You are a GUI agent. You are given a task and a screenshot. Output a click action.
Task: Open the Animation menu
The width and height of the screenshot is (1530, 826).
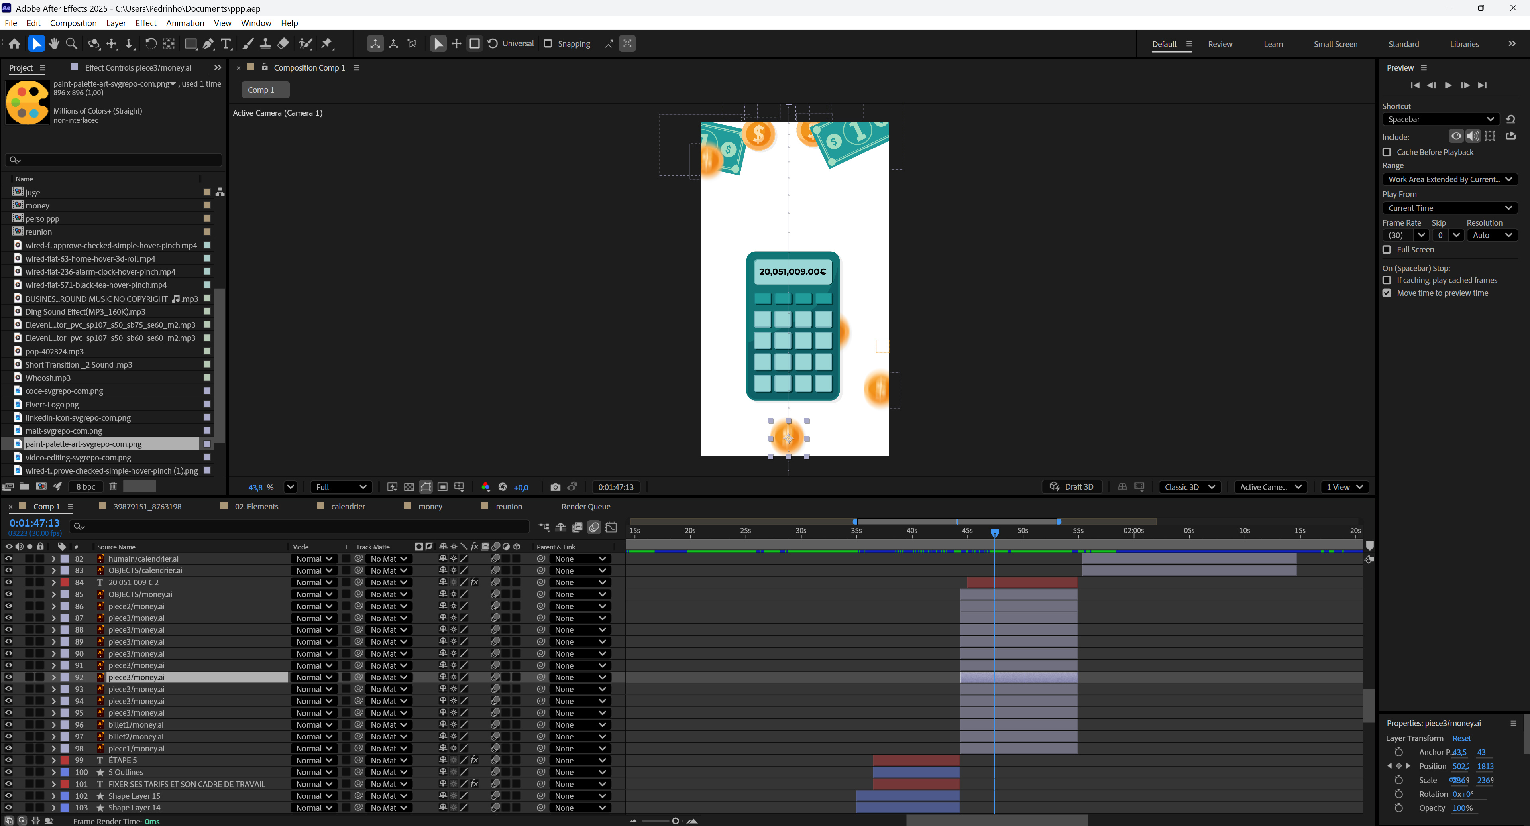[185, 23]
